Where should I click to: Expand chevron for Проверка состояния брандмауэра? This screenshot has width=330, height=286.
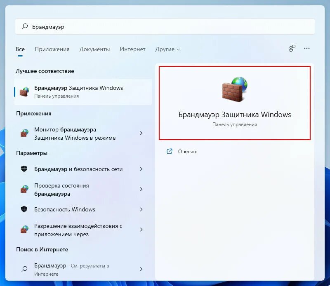click(x=141, y=189)
